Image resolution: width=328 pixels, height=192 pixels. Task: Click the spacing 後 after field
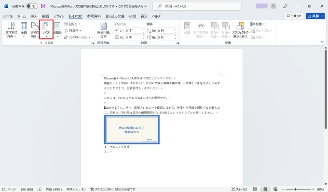coord(167,38)
